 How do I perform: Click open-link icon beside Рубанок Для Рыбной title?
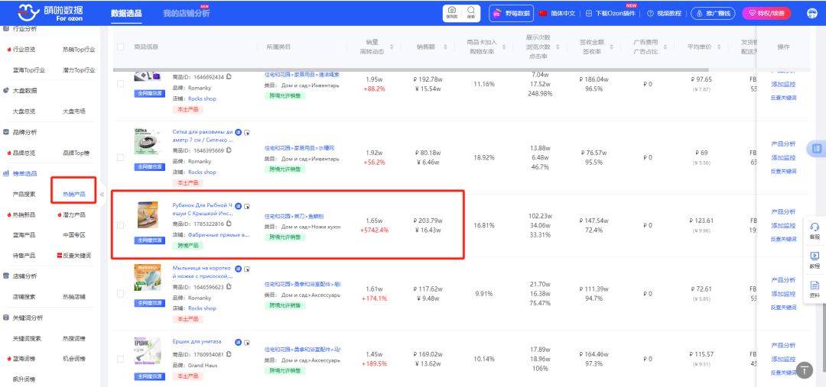click(x=247, y=205)
